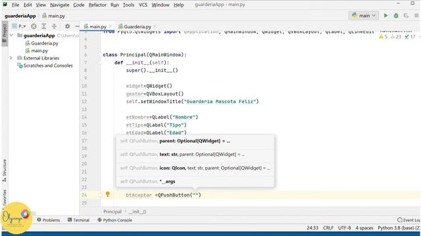Image resolution: width=421 pixels, height=236 pixels.
Task: Close the Guarderia.py editor tab
Action: point(155,26)
